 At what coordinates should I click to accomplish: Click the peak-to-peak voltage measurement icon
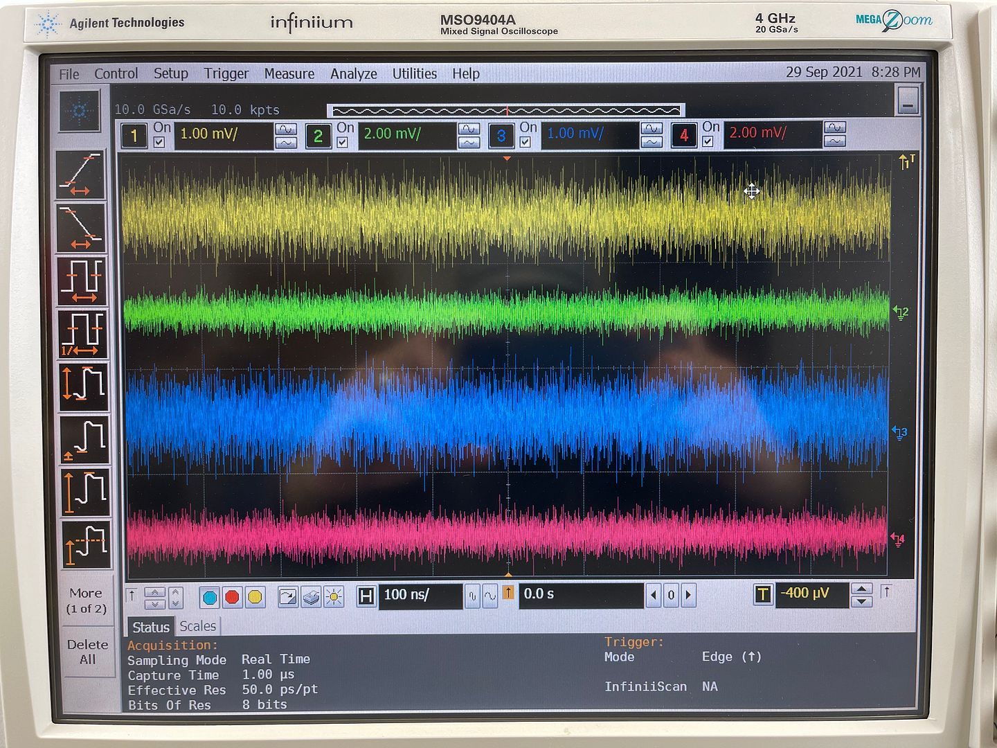[x=84, y=385]
